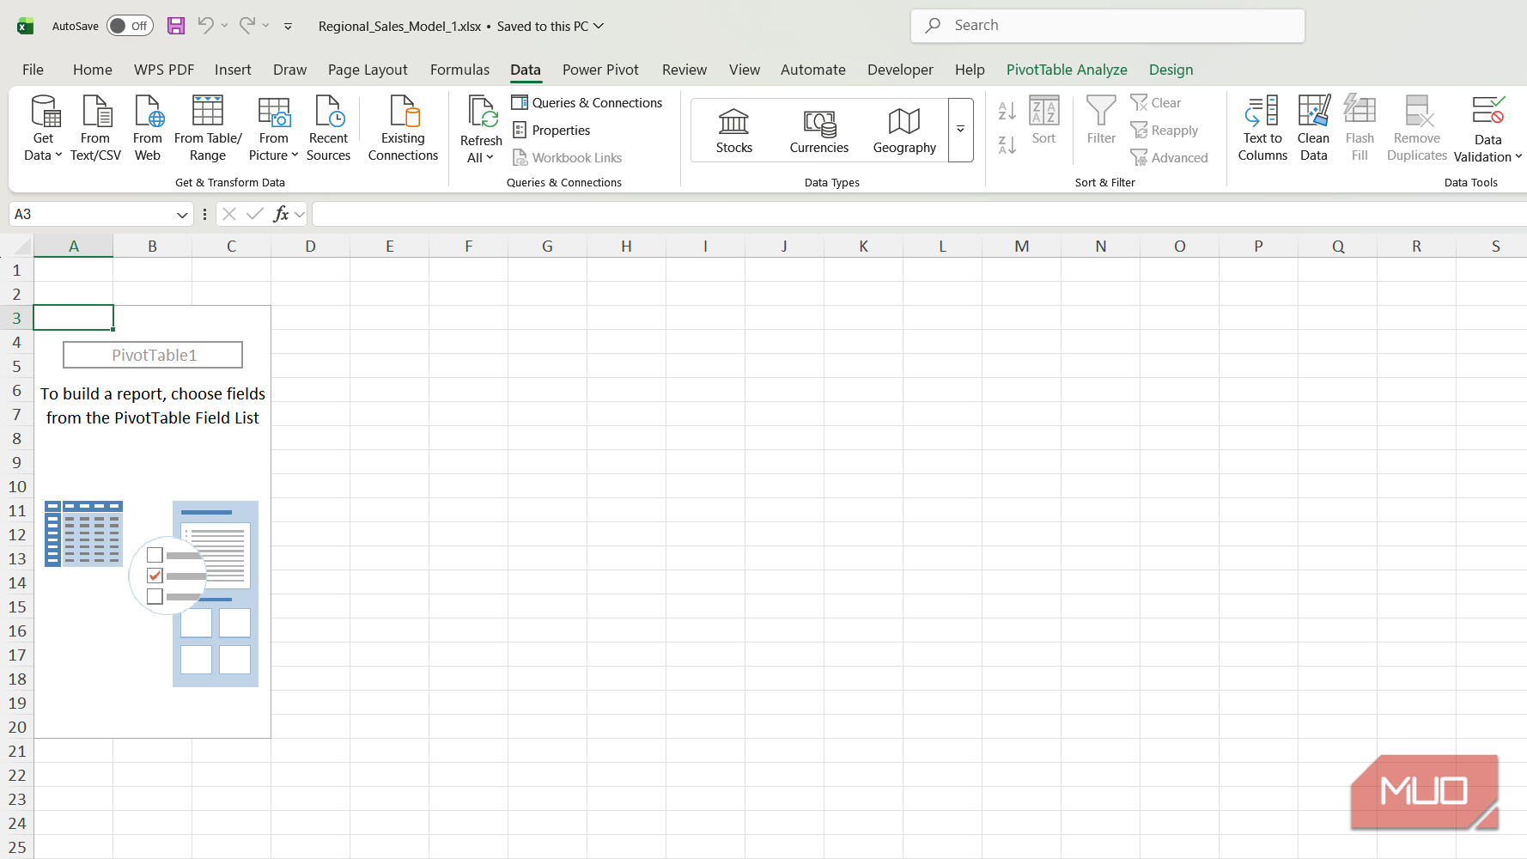Open the Get Data menu
The image size is (1527, 859).
point(43,129)
